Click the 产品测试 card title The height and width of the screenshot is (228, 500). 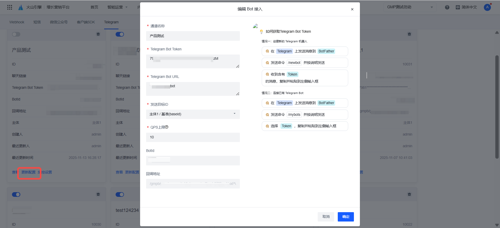pos(21,50)
